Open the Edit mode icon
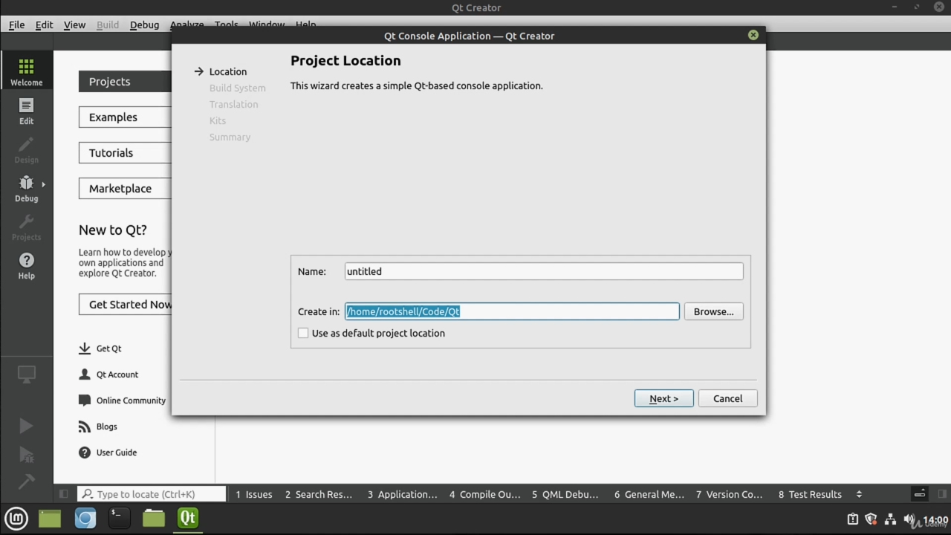Image resolution: width=951 pixels, height=535 pixels. pyautogui.click(x=26, y=111)
